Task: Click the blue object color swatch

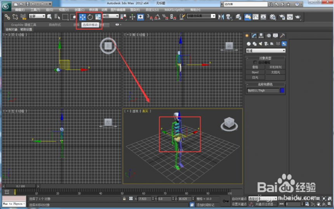Action: (x=282, y=91)
